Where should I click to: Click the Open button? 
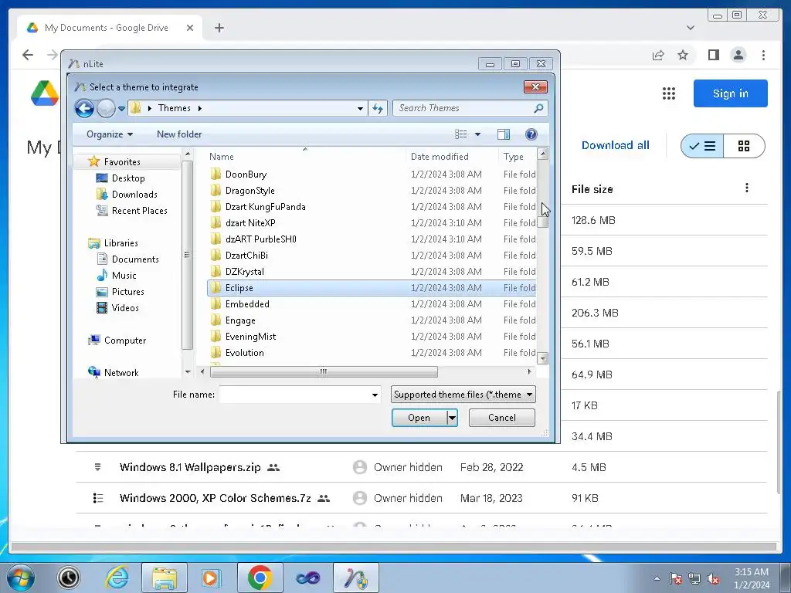pos(419,418)
